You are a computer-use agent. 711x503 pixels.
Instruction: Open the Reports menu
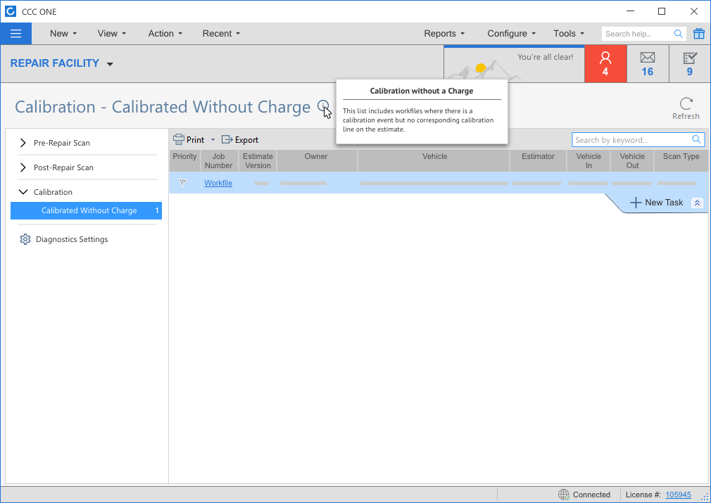click(x=444, y=34)
